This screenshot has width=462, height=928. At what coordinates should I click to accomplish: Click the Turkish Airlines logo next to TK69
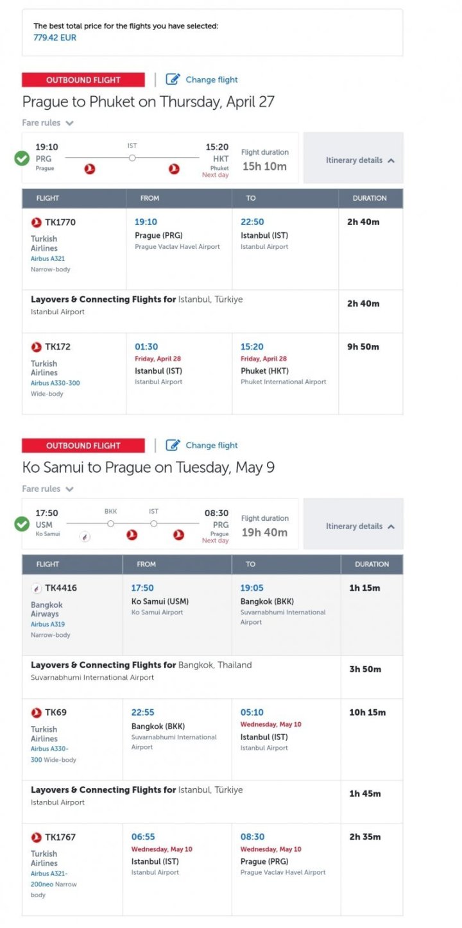tap(37, 713)
